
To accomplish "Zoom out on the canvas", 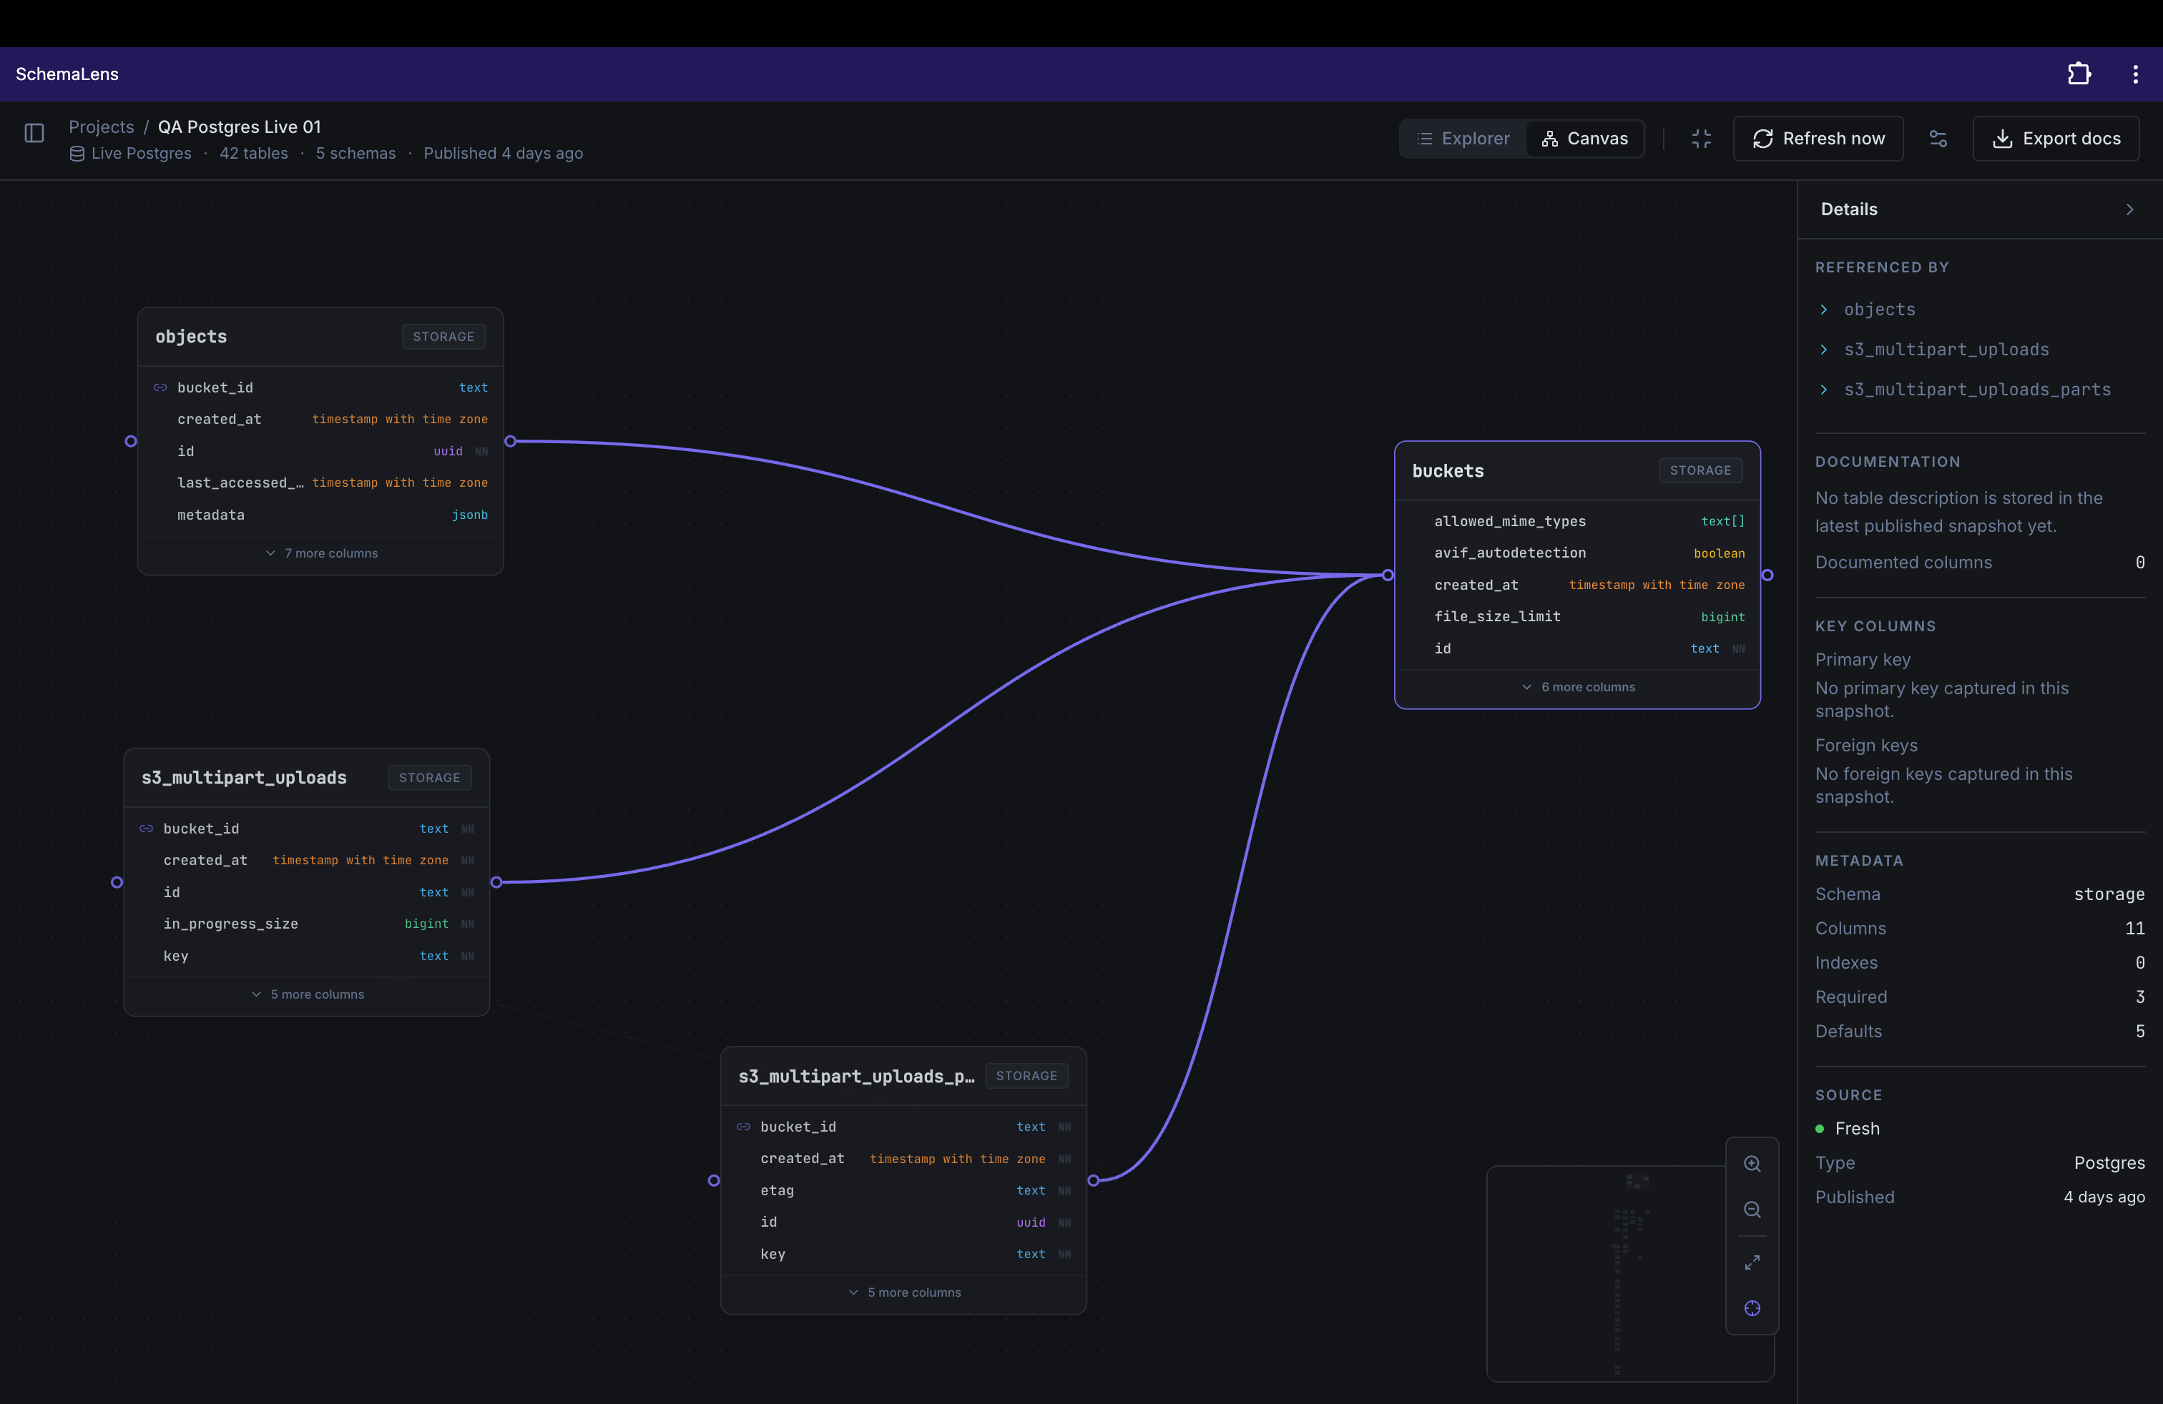I will 1751,1209.
